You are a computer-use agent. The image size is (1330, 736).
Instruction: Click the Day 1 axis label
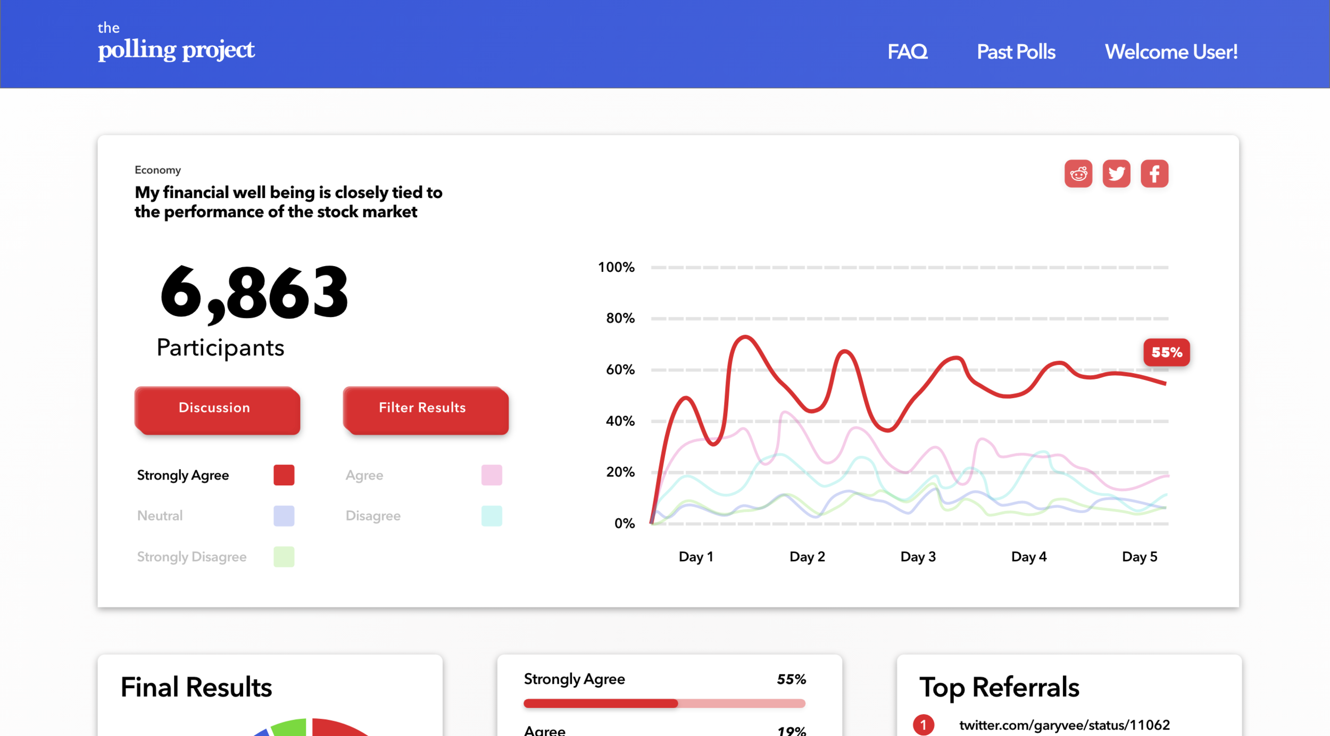tap(696, 557)
